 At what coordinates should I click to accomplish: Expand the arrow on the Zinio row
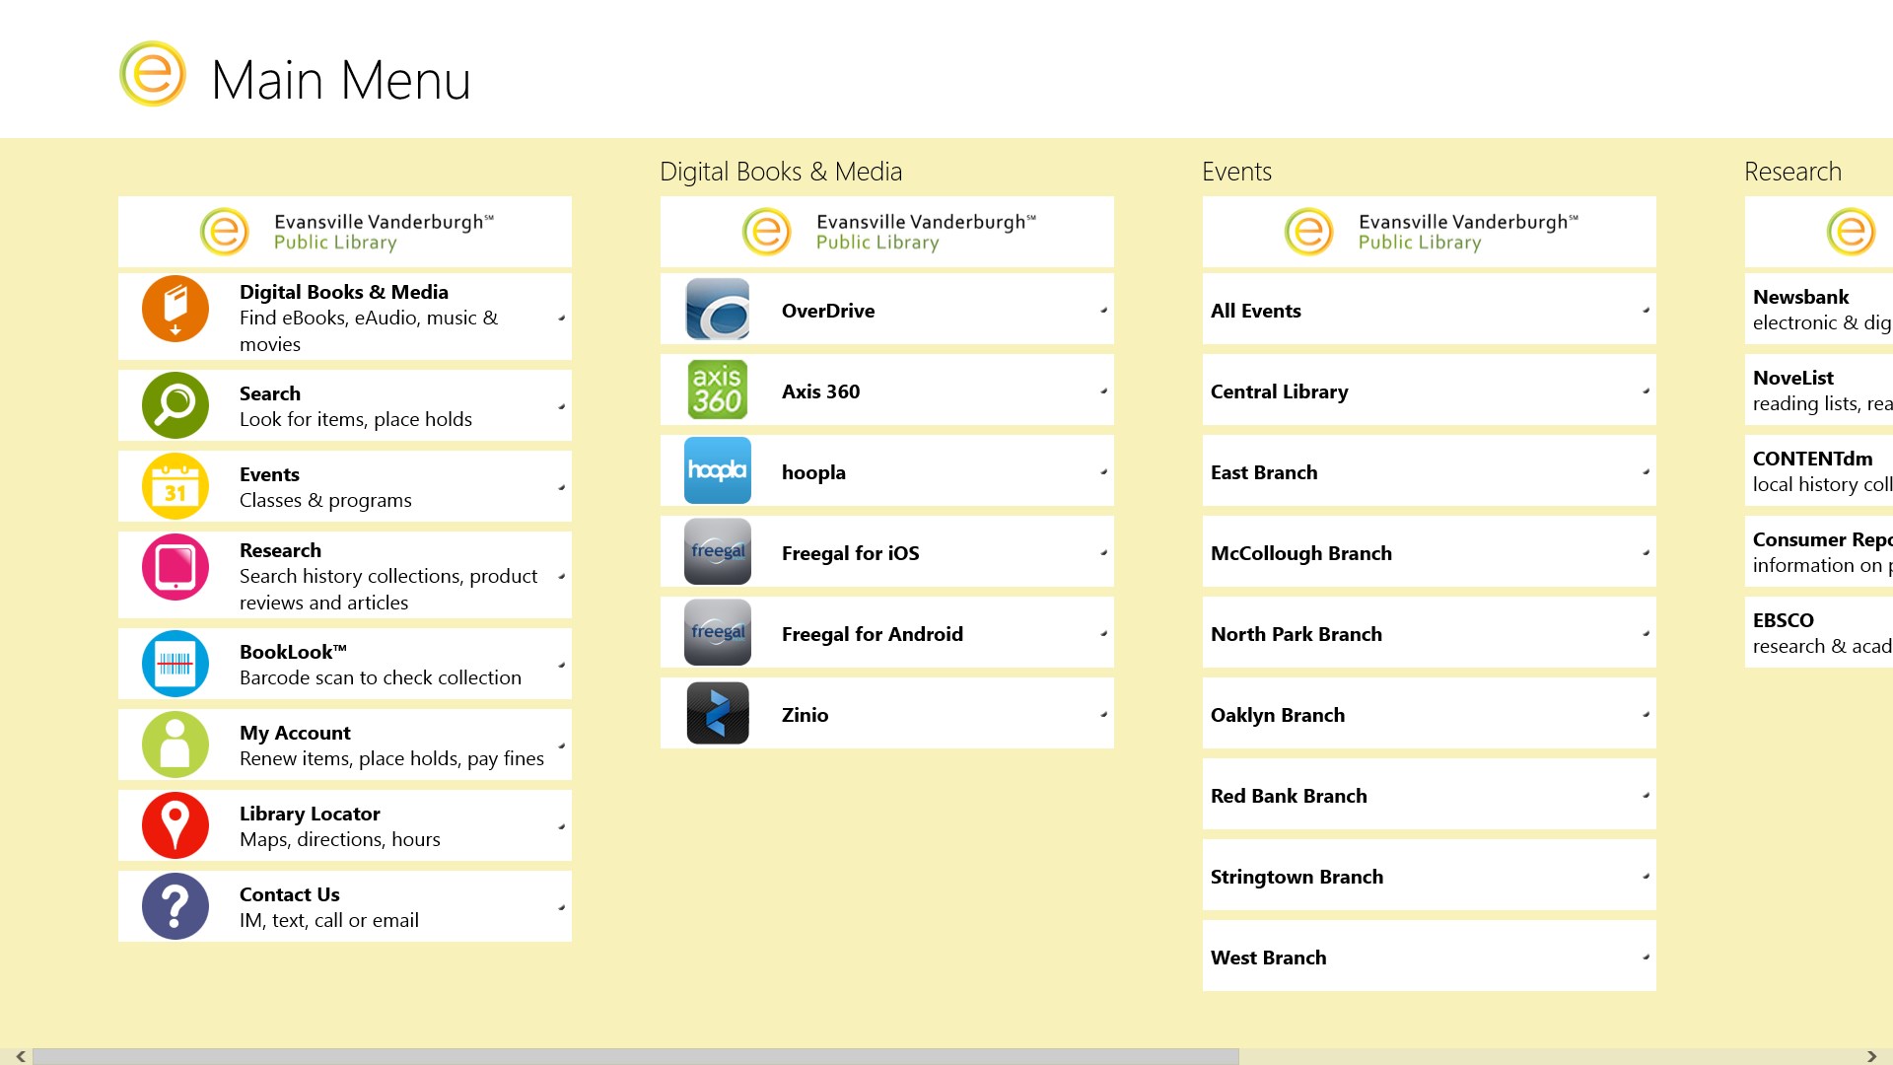tap(1103, 714)
